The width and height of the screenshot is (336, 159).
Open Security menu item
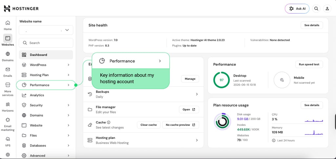pos(46,105)
